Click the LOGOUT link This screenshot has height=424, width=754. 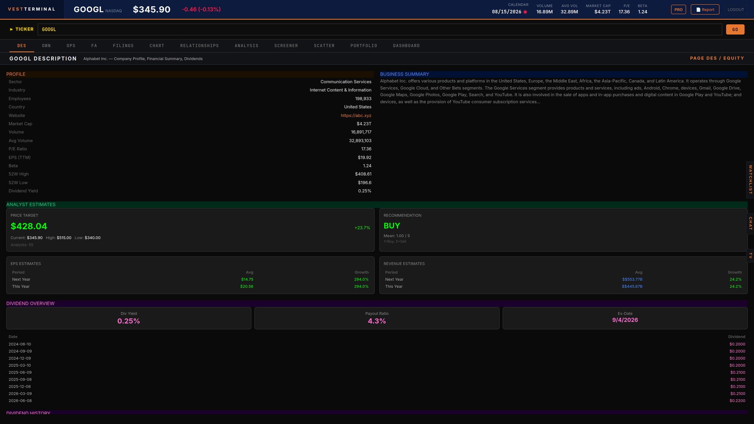[736, 10]
